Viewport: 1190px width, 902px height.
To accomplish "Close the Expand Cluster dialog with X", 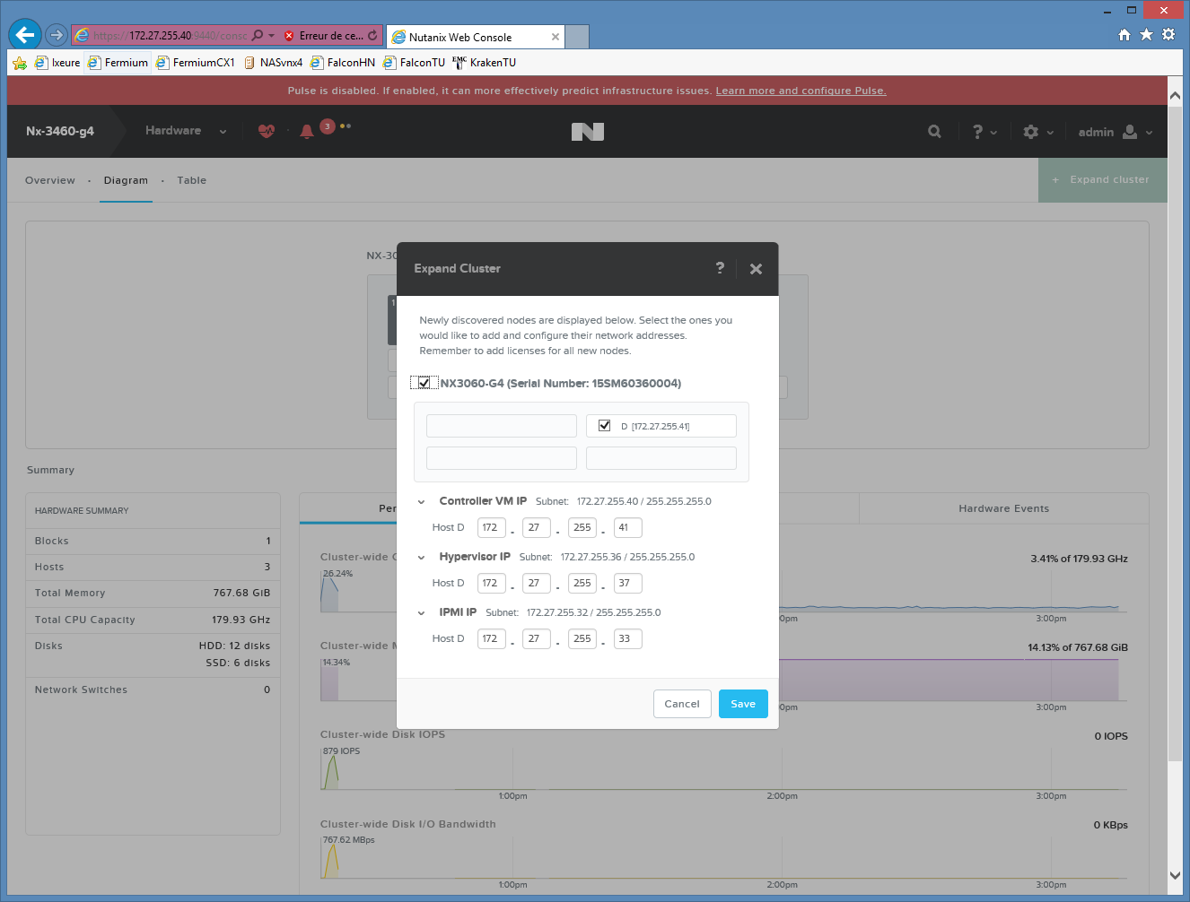I will pos(756,269).
